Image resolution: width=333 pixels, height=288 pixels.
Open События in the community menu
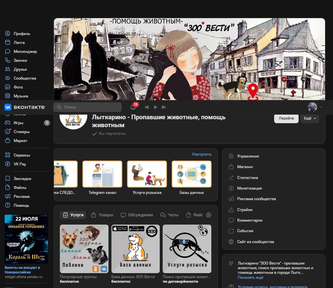(x=241, y=231)
